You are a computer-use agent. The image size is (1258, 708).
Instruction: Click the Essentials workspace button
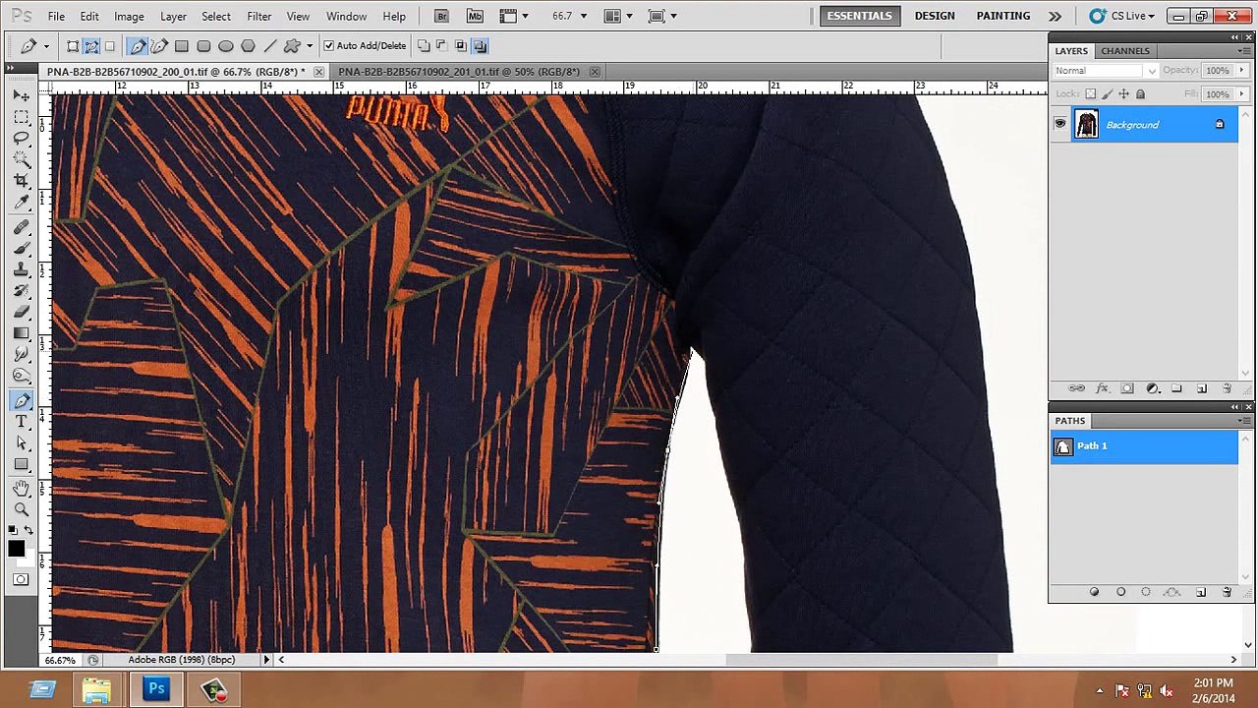pyautogui.click(x=860, y=16)
